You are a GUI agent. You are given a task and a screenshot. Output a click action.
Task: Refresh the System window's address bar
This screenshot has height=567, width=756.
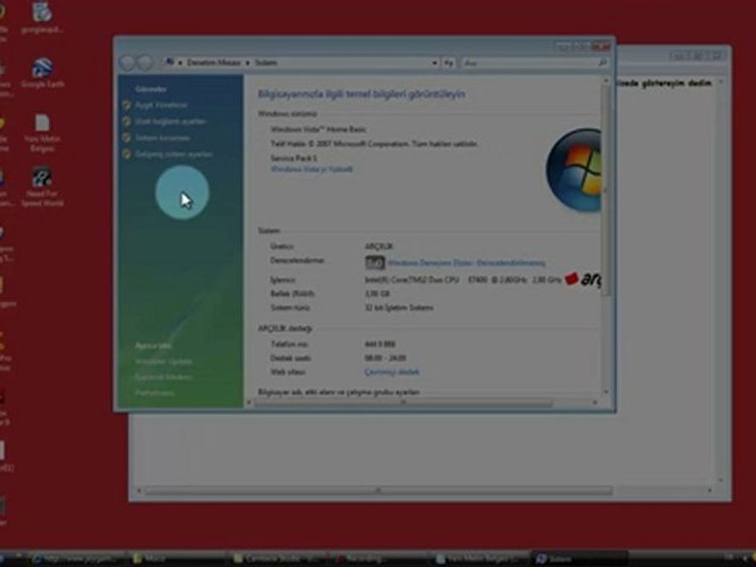(x=448, y=63)
